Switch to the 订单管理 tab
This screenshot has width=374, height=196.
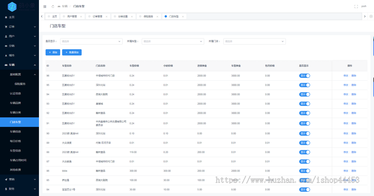point(98,17)
